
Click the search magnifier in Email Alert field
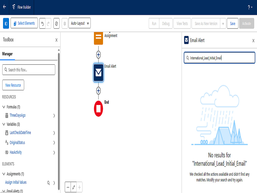[x=188, y=58]
